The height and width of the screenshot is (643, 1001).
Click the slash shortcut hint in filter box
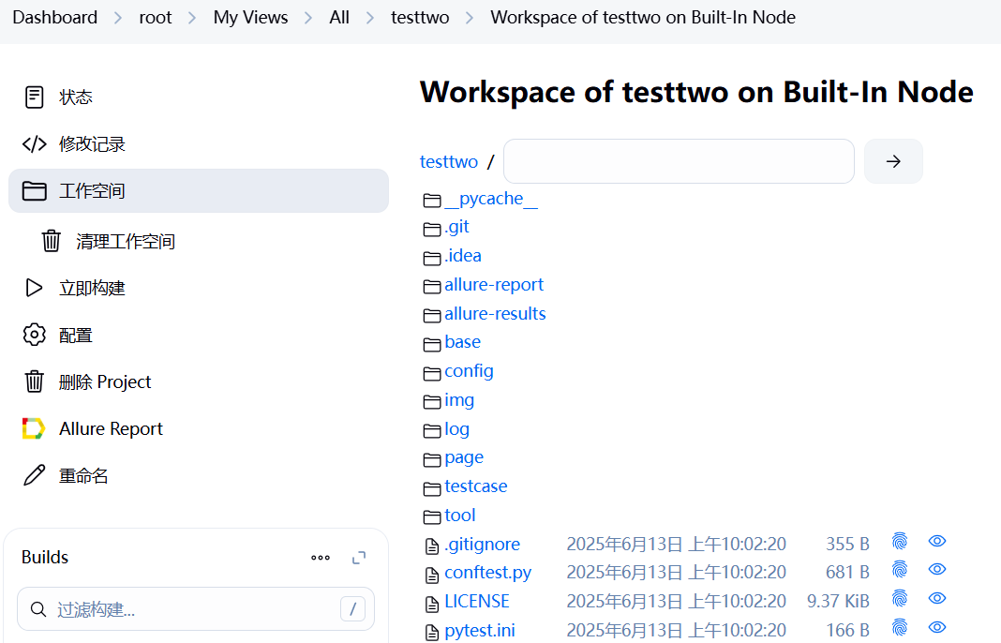[x=352, y=609]
